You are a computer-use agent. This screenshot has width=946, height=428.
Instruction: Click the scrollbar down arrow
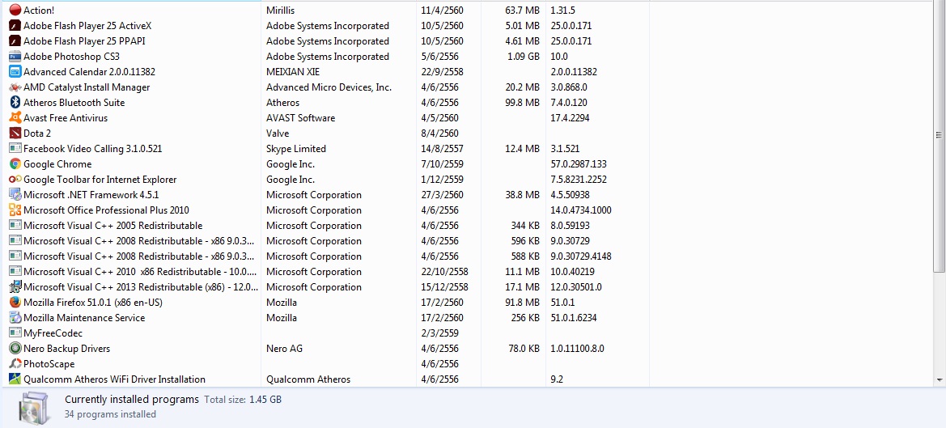click(939, 379)
